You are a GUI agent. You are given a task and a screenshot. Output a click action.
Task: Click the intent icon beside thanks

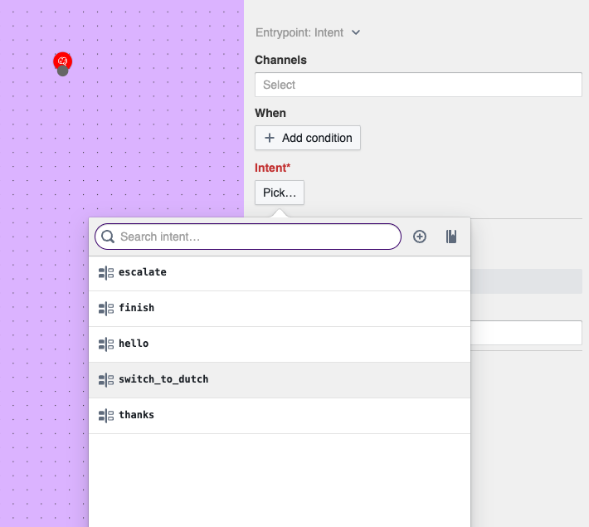[x=106, y=415]
